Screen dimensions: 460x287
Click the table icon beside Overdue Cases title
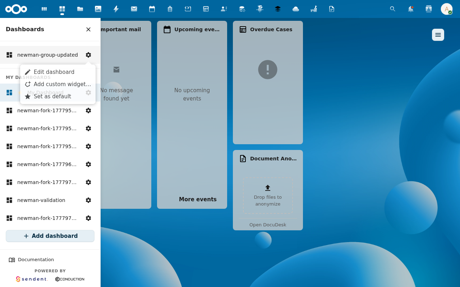tap(243, 29)
